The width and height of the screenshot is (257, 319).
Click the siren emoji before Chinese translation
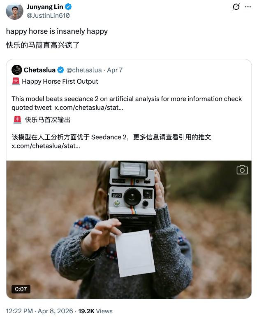click(17, 120)
